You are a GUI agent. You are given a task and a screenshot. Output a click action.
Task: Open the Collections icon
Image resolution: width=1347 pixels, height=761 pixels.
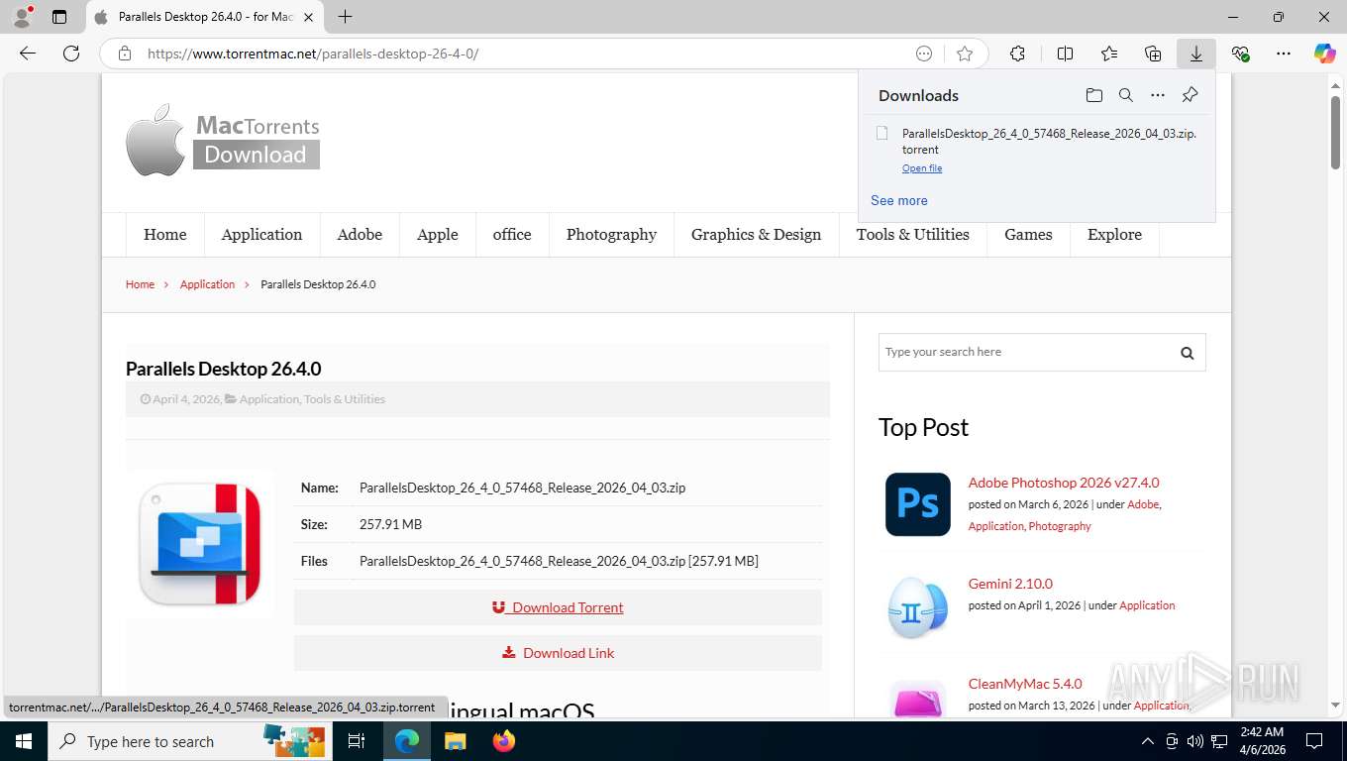click(1153, 54)
